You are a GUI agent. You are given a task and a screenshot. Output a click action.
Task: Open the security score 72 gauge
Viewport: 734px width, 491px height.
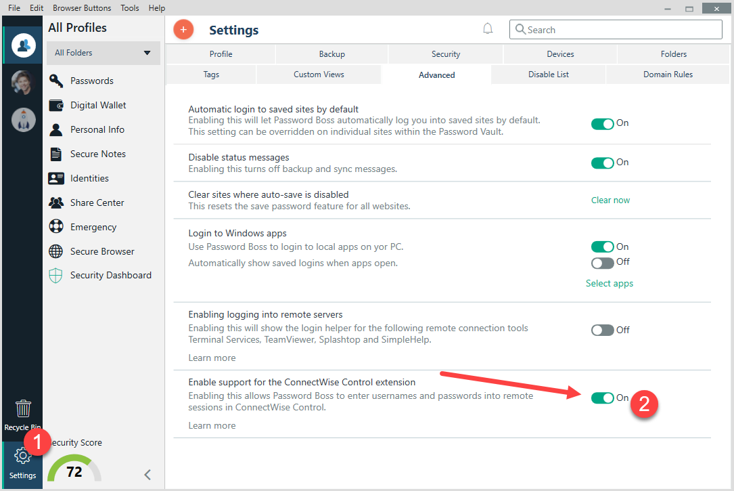click(74, 468)
